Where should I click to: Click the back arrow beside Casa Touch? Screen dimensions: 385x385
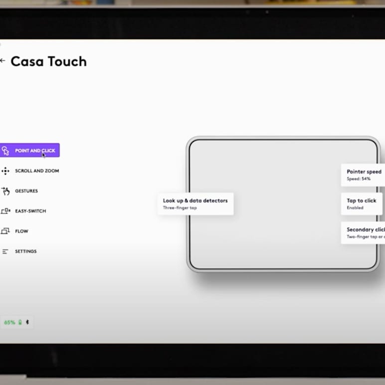[3, 61]
